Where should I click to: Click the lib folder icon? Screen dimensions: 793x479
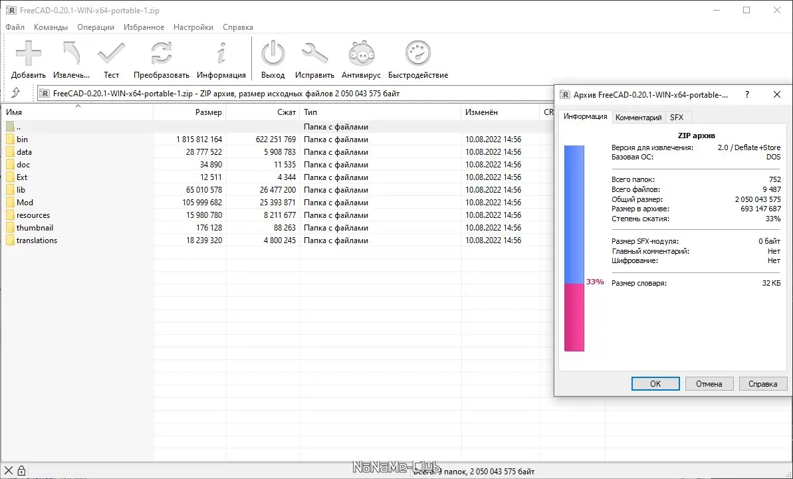tap(10, 190)
